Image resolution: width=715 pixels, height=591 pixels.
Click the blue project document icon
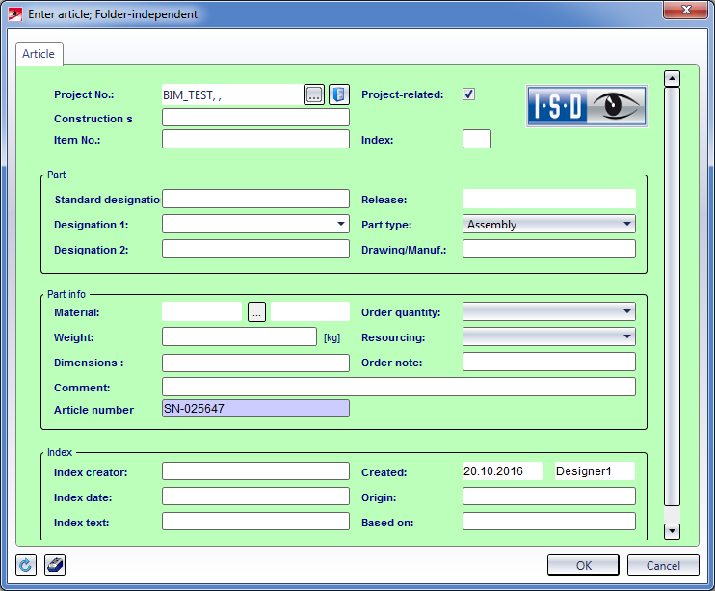pos(339,94)
